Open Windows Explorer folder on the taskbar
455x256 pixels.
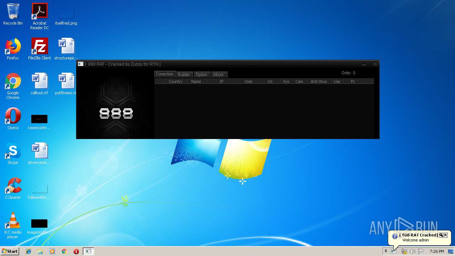tap(40, 251)
